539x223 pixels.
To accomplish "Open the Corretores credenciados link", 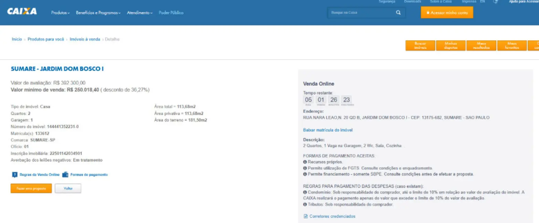I will coord(332,216).
